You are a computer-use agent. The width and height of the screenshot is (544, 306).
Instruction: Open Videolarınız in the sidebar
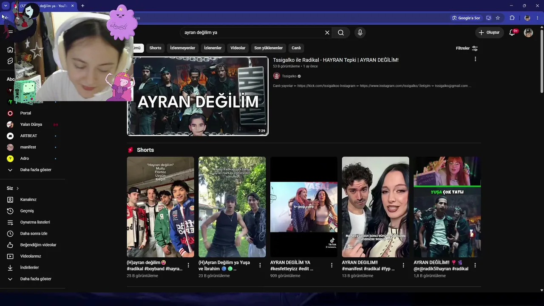click(x=32, y=256)
